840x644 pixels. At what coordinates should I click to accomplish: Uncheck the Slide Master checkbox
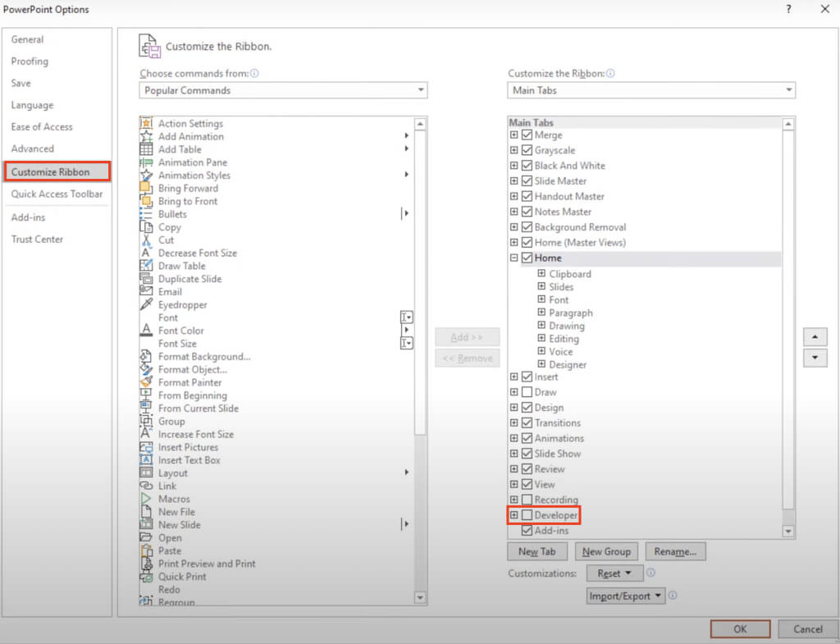point(527,180)
